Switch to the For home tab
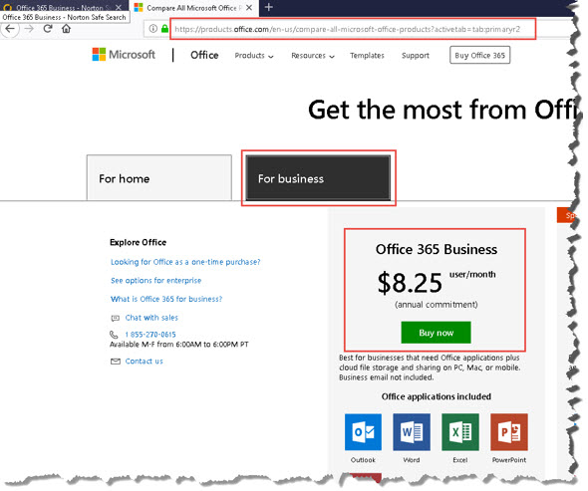 click(159, 178)
